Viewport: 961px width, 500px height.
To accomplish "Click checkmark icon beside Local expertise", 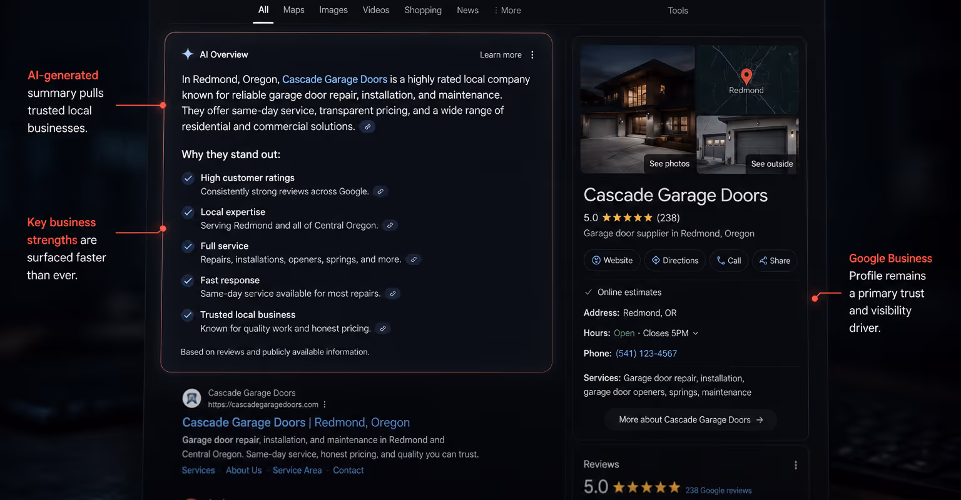I will click(x=188, y=212).
